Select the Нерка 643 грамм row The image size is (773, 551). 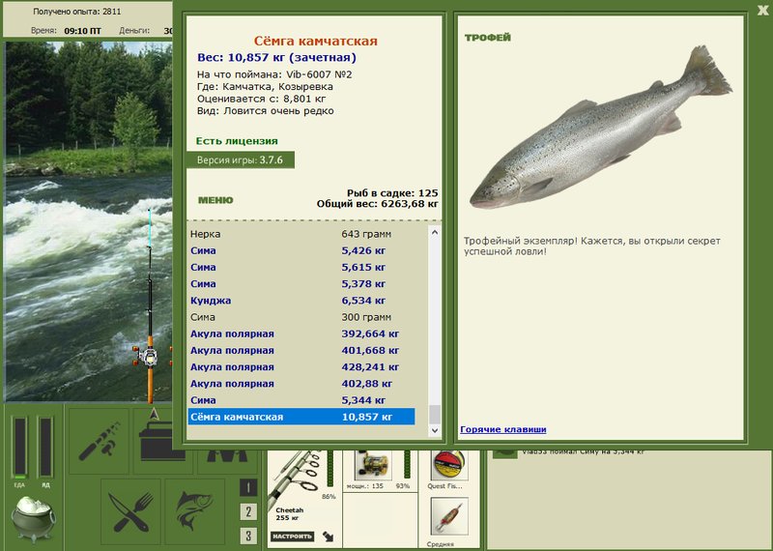pos(301,234)
